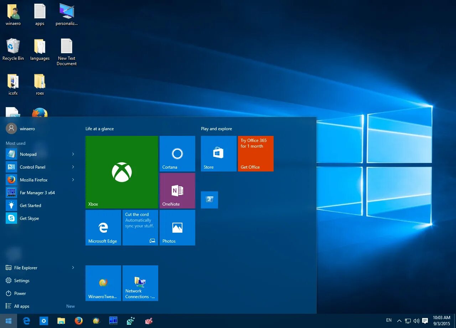
Task: Expand the Control Panel jump list arrow
Action: click(73, 167)
